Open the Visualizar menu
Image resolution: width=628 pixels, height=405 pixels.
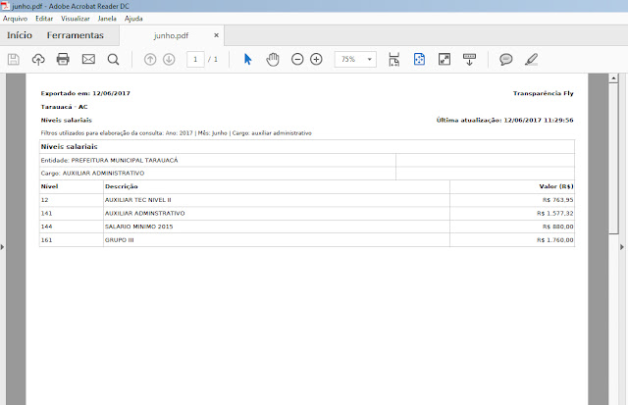coord(76,19)
